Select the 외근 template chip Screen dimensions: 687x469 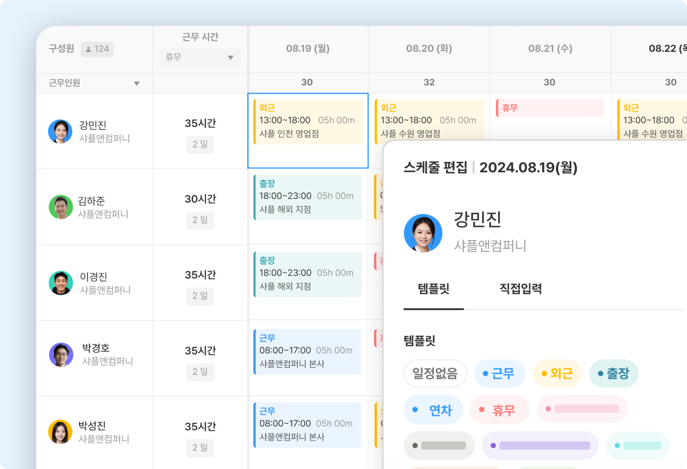557,374
